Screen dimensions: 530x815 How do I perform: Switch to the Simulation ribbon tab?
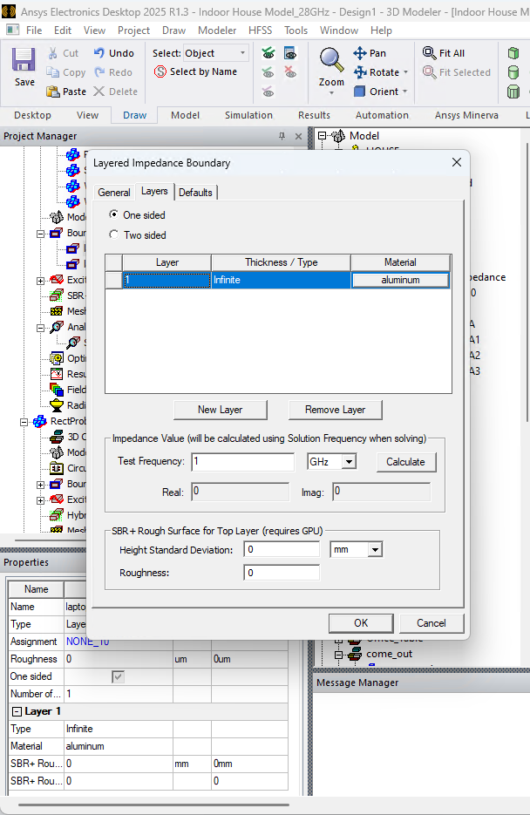[x=248, y=115]
